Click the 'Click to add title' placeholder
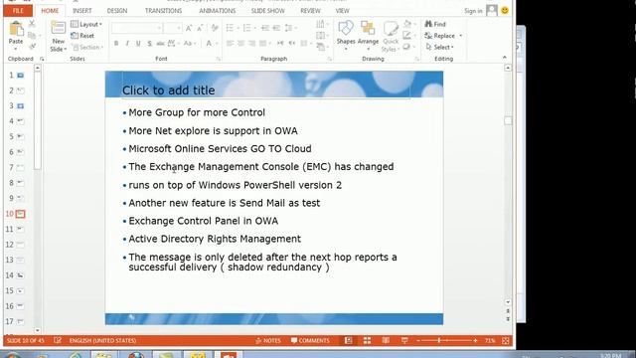Image resolution: width=636 pixels, height=358 pixels. 265,90
